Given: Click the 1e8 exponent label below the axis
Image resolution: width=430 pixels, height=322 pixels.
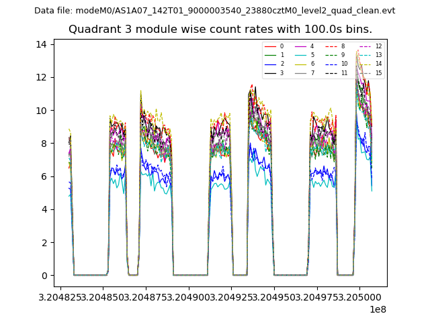Looking at the screenshot, I should [x=377, y=309].
